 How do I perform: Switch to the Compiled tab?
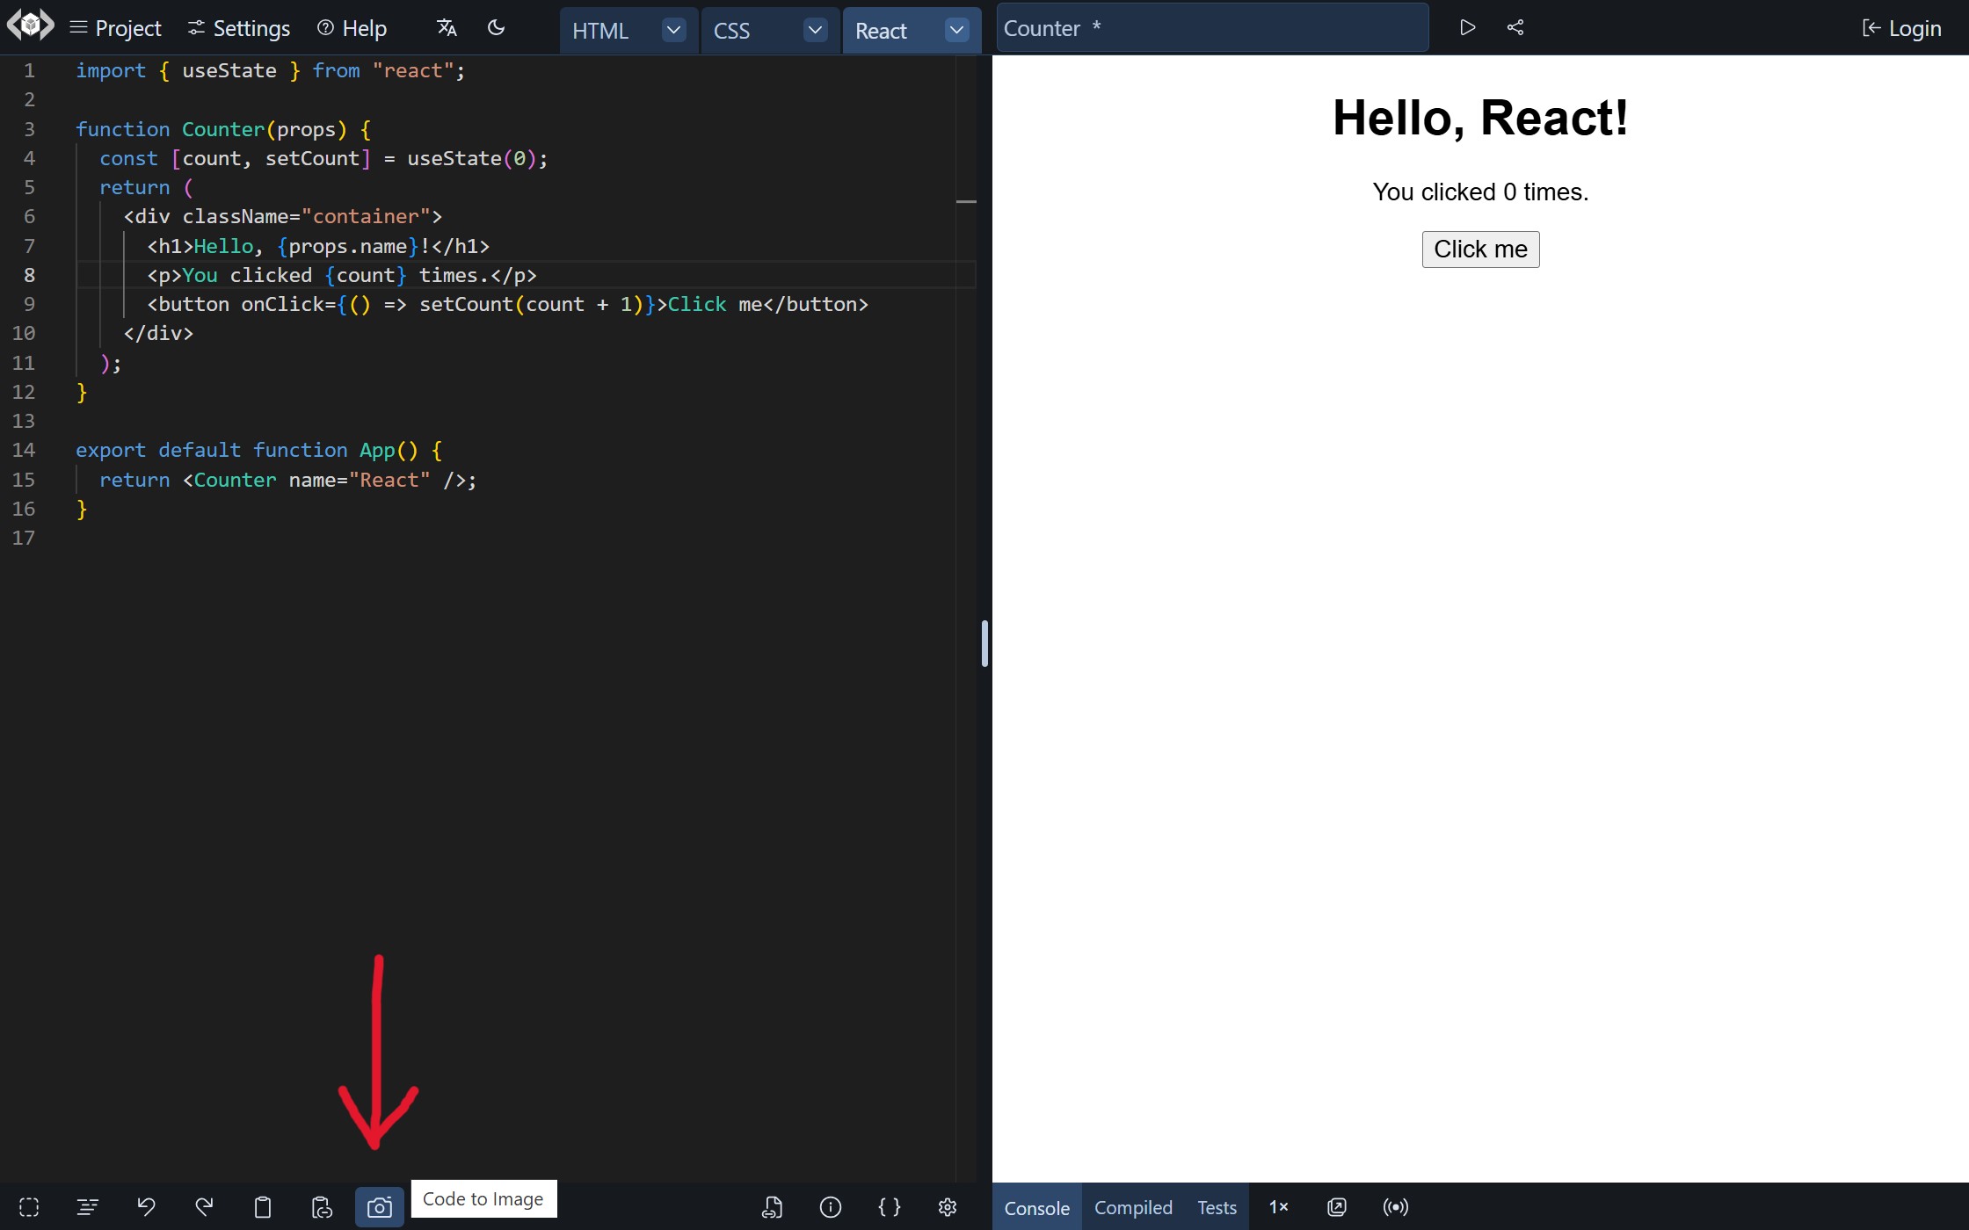(x=1134, y=1206)
